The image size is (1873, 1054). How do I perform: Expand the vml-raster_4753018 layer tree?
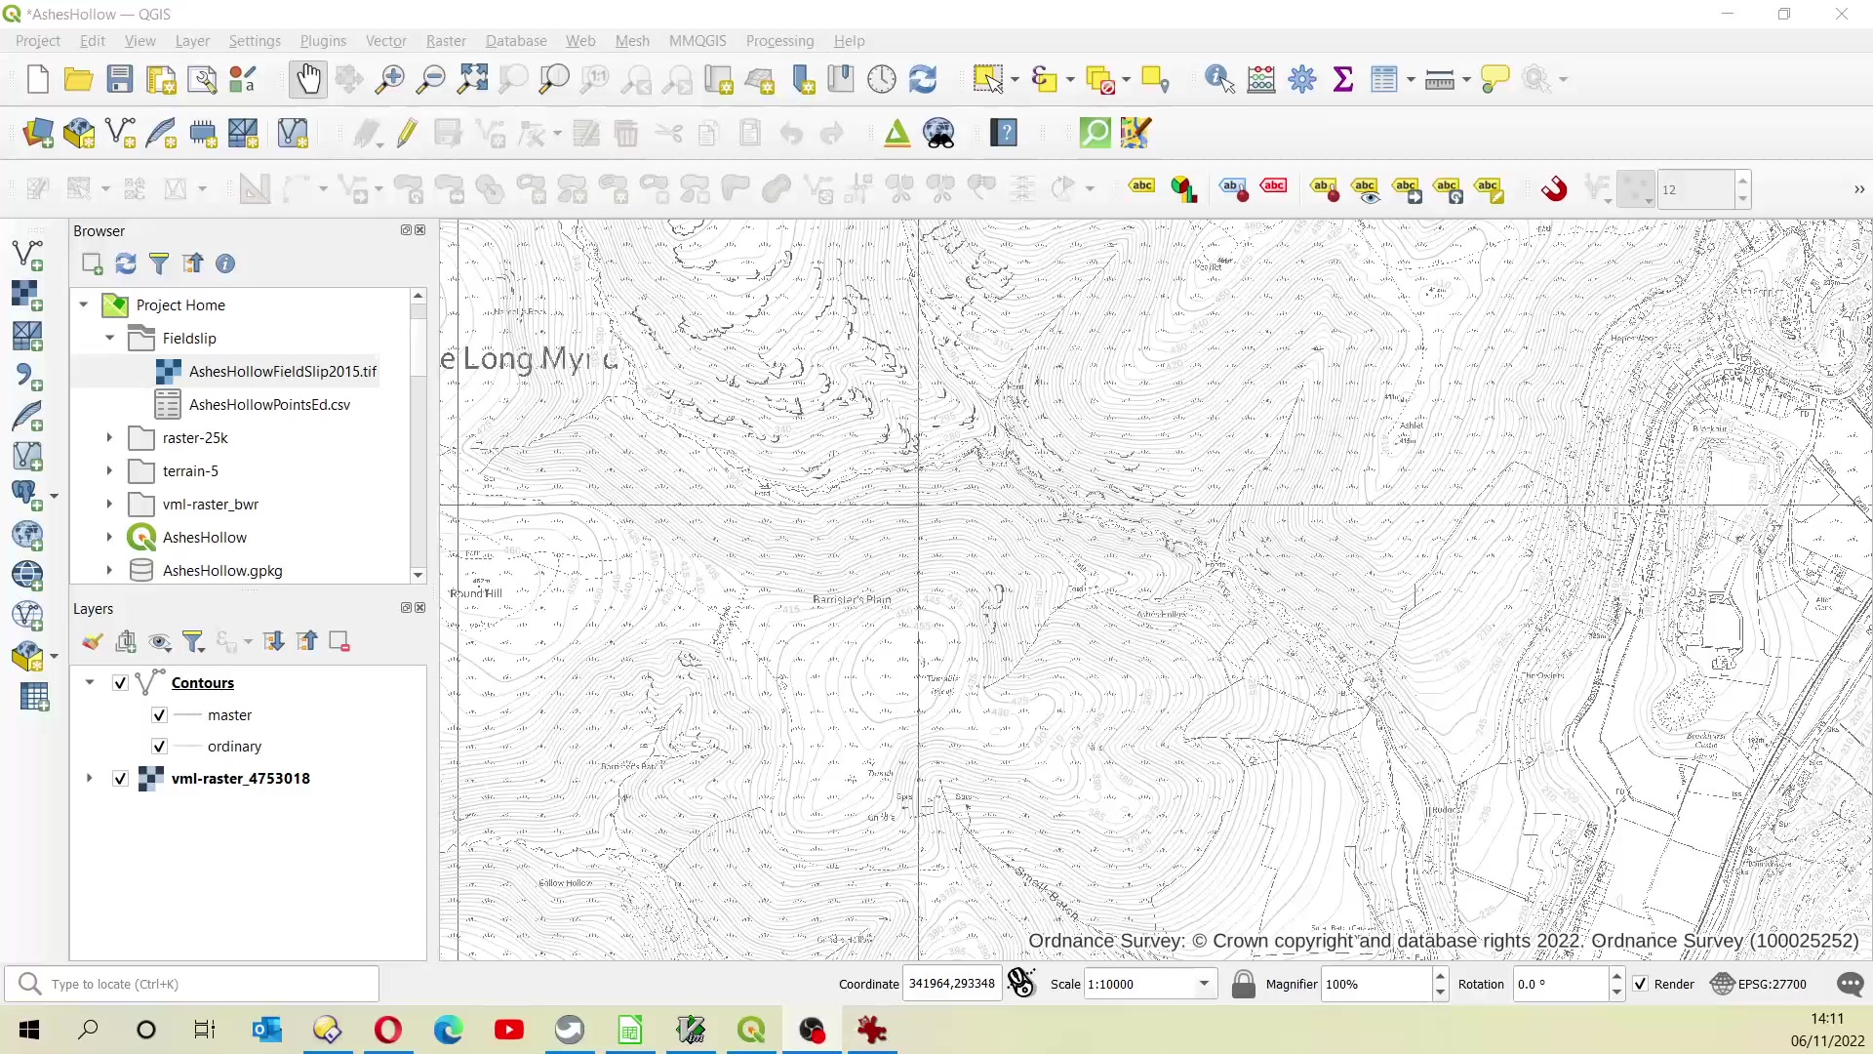(x=89, y=779)
